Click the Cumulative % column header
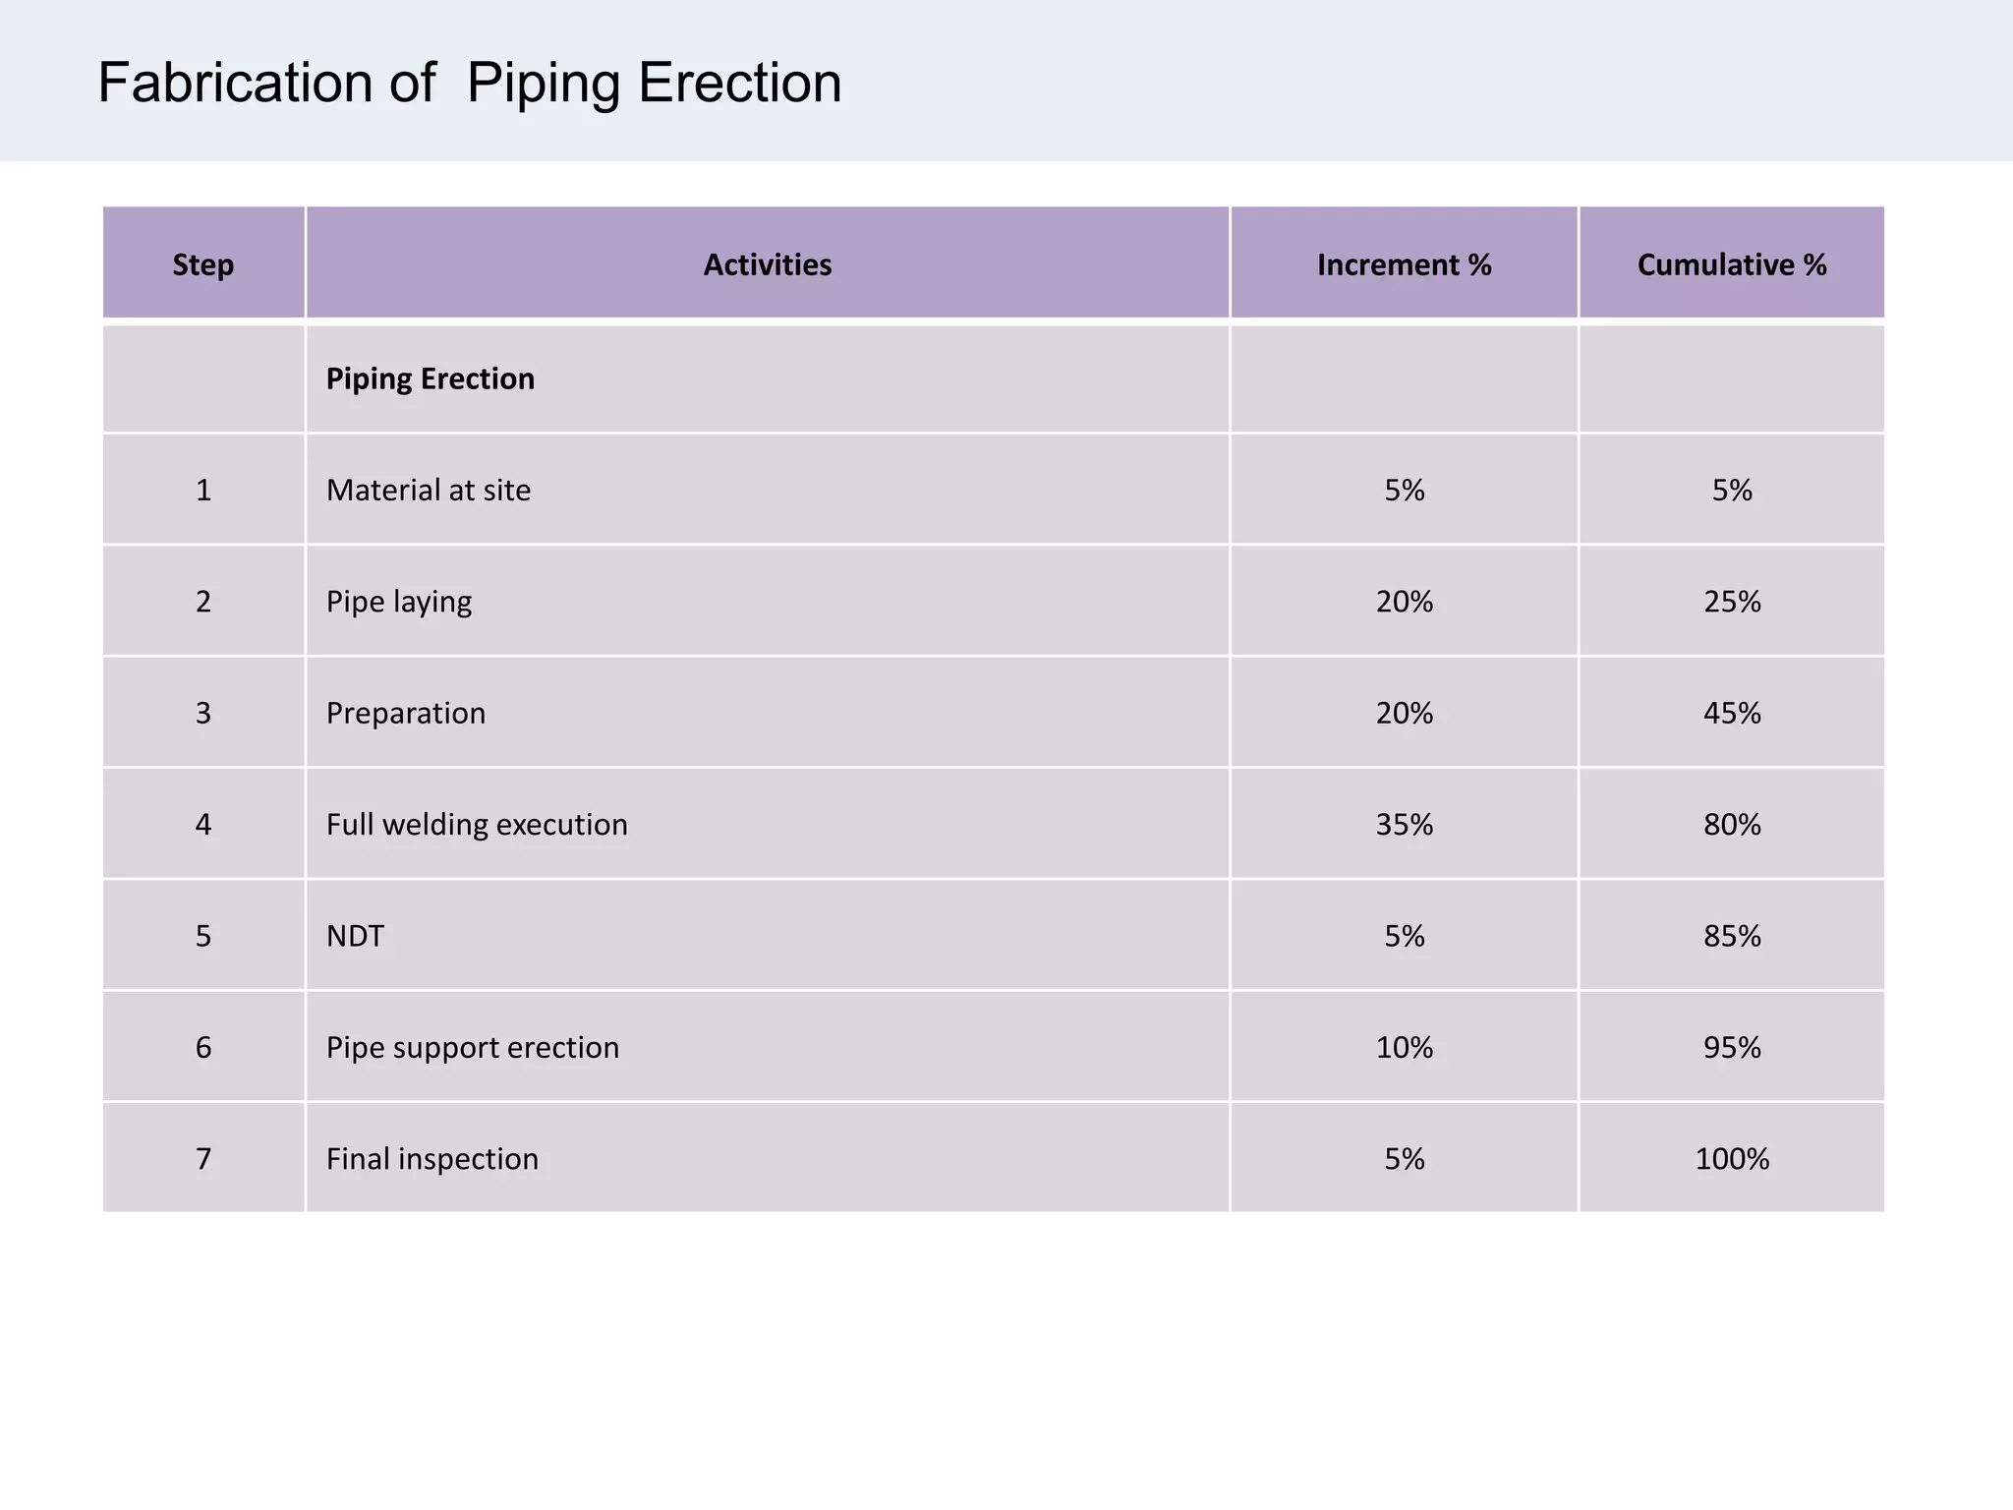2013x1510 pixels. 1731,264
